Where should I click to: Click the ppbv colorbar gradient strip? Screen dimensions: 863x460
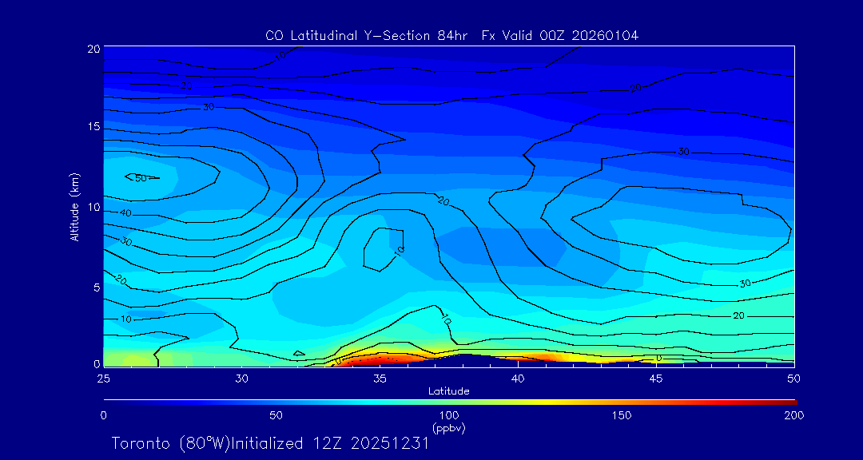pyautogui.click(x=450, y=402)
